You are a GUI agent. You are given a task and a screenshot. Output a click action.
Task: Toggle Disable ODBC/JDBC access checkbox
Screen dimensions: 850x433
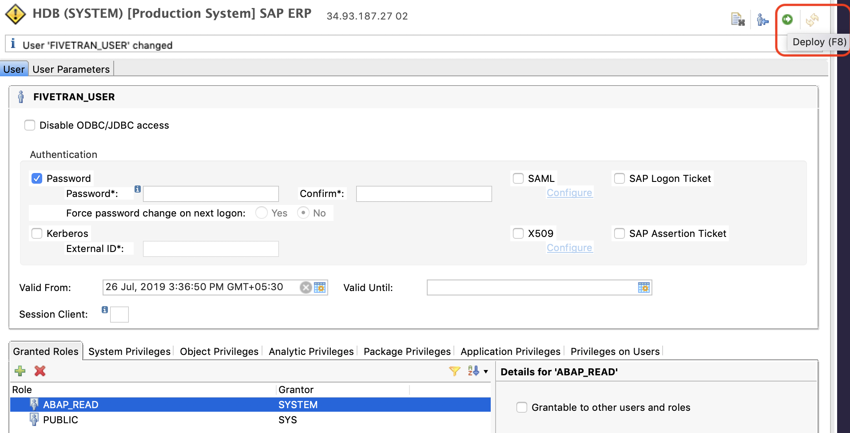(x=30, y=125)
